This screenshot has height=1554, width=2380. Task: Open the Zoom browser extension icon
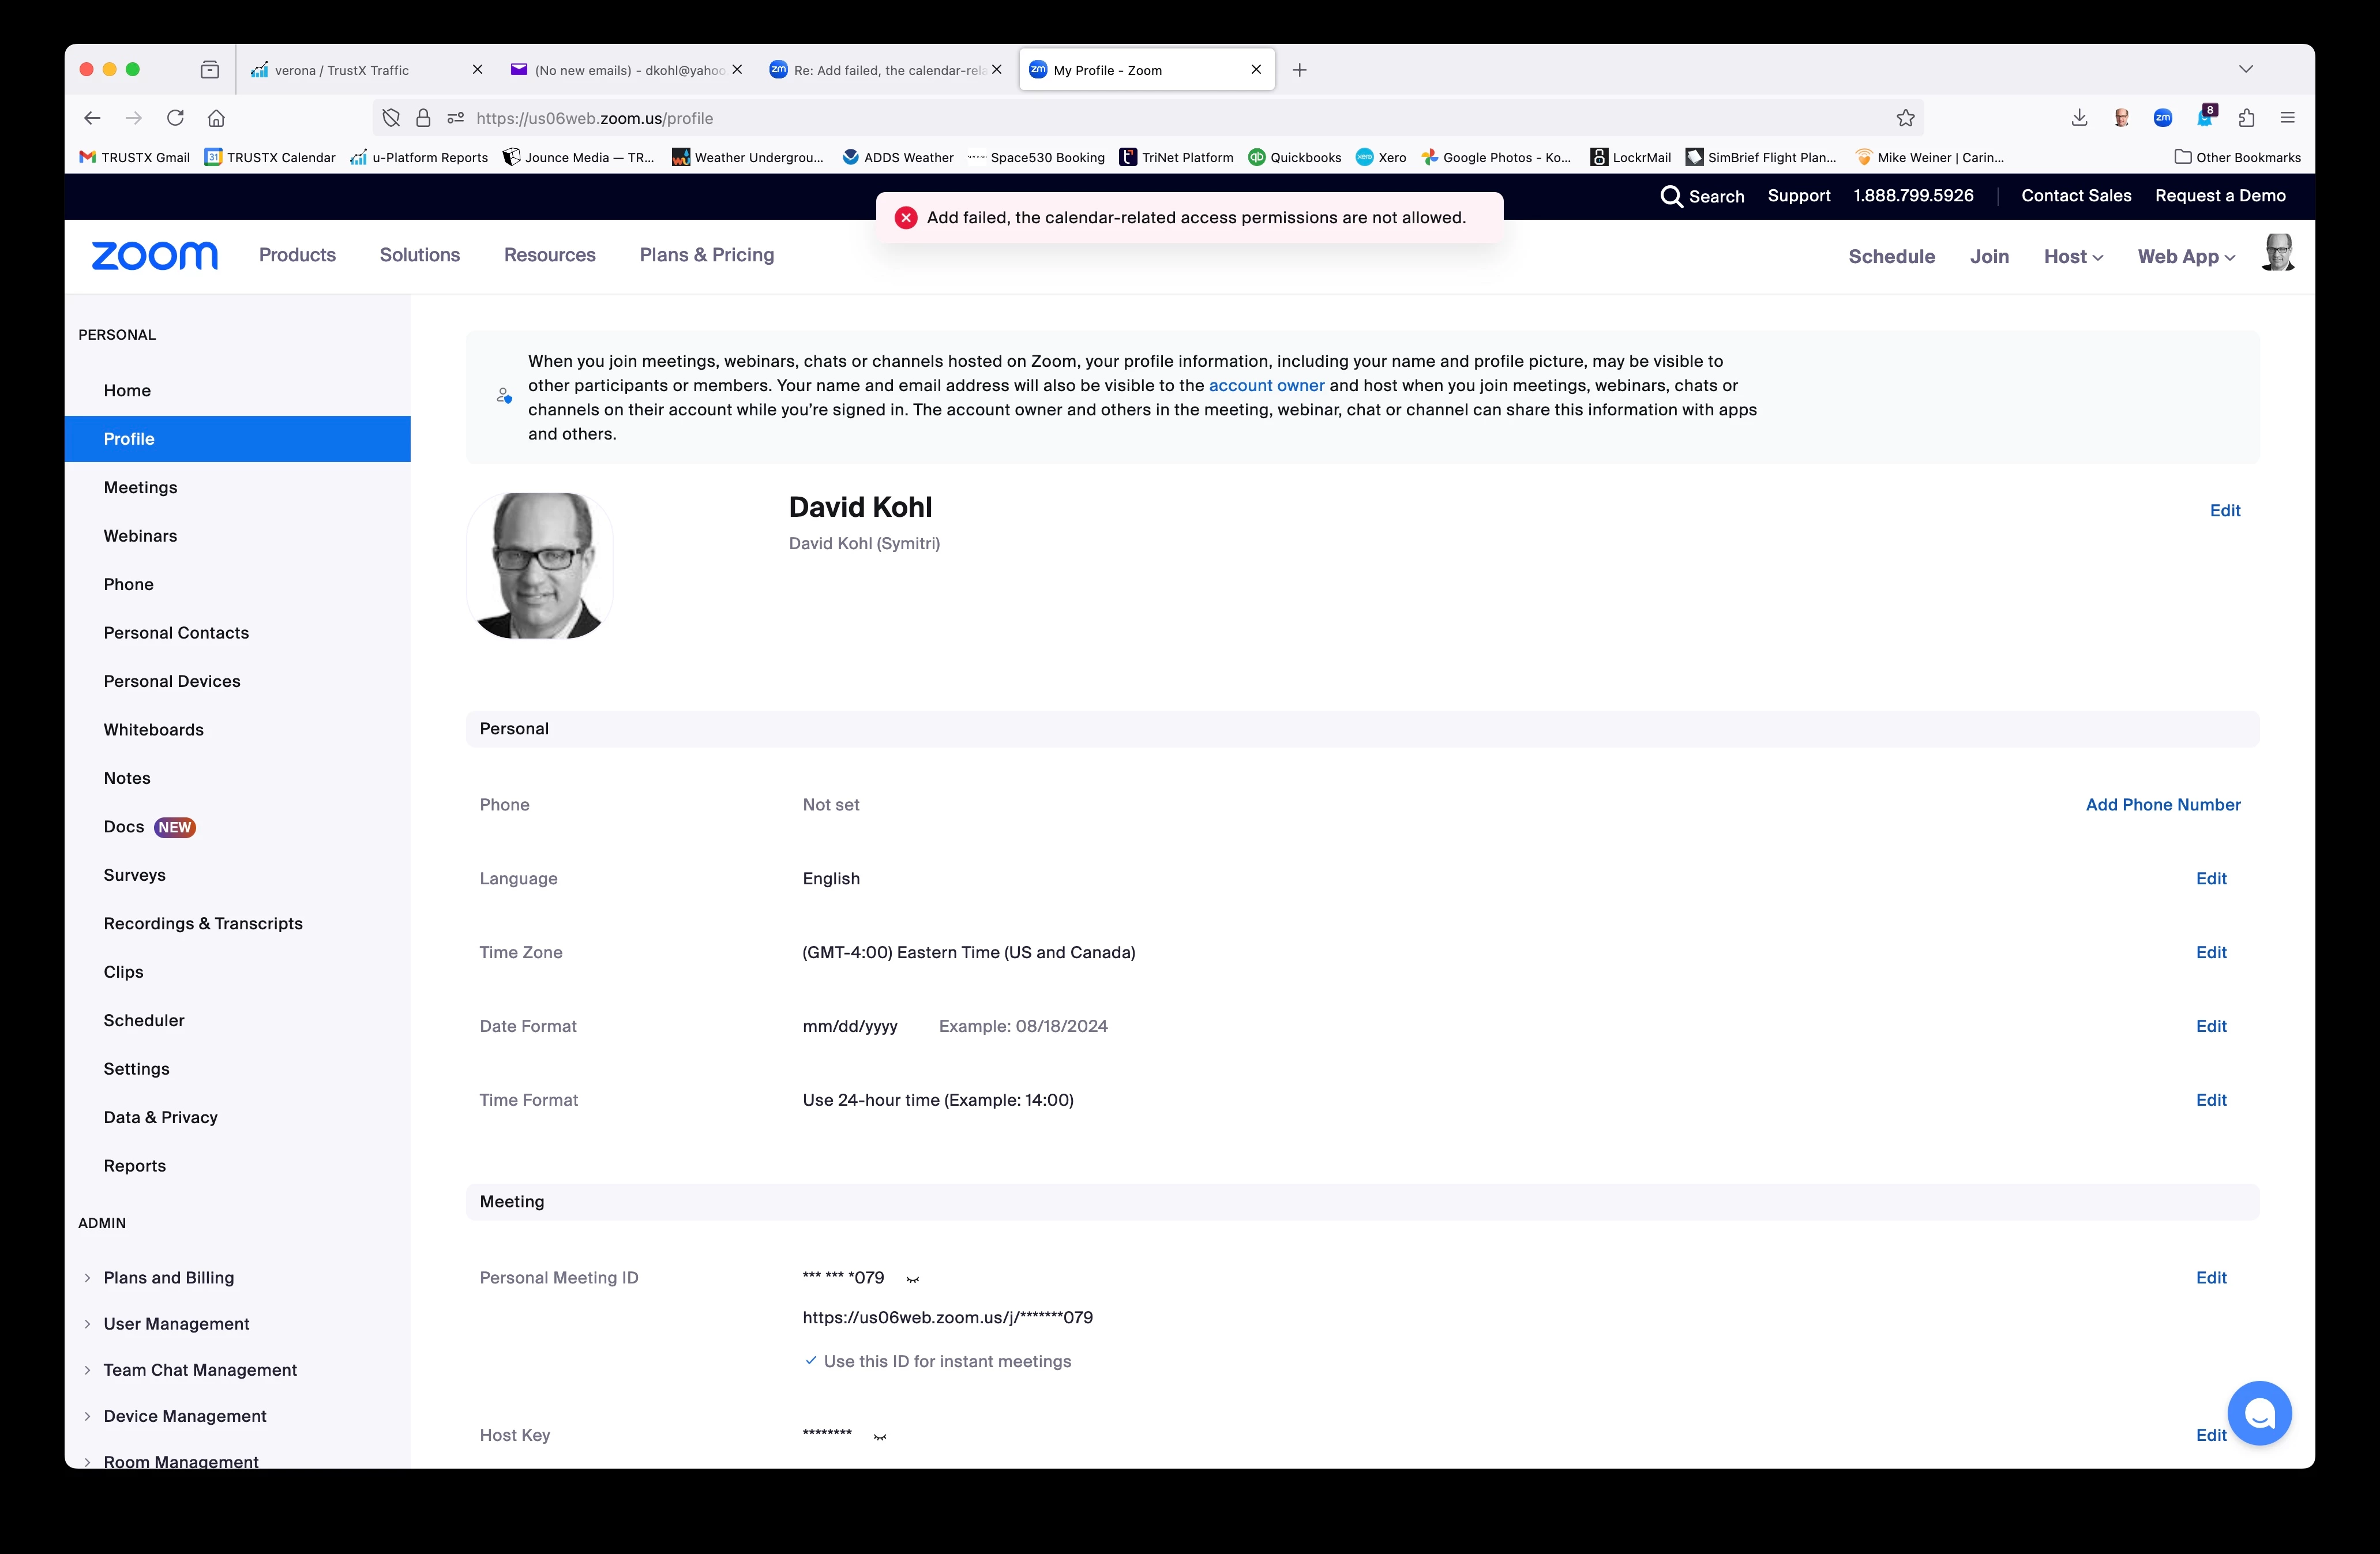[2162, 118]
